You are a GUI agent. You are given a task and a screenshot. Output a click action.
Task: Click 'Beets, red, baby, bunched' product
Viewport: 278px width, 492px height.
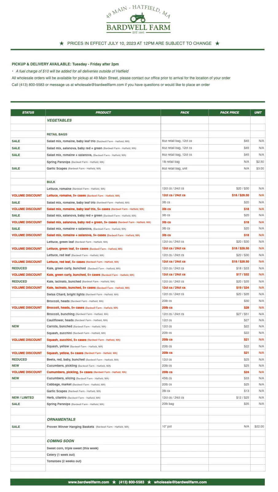click(x=83, y=360)
